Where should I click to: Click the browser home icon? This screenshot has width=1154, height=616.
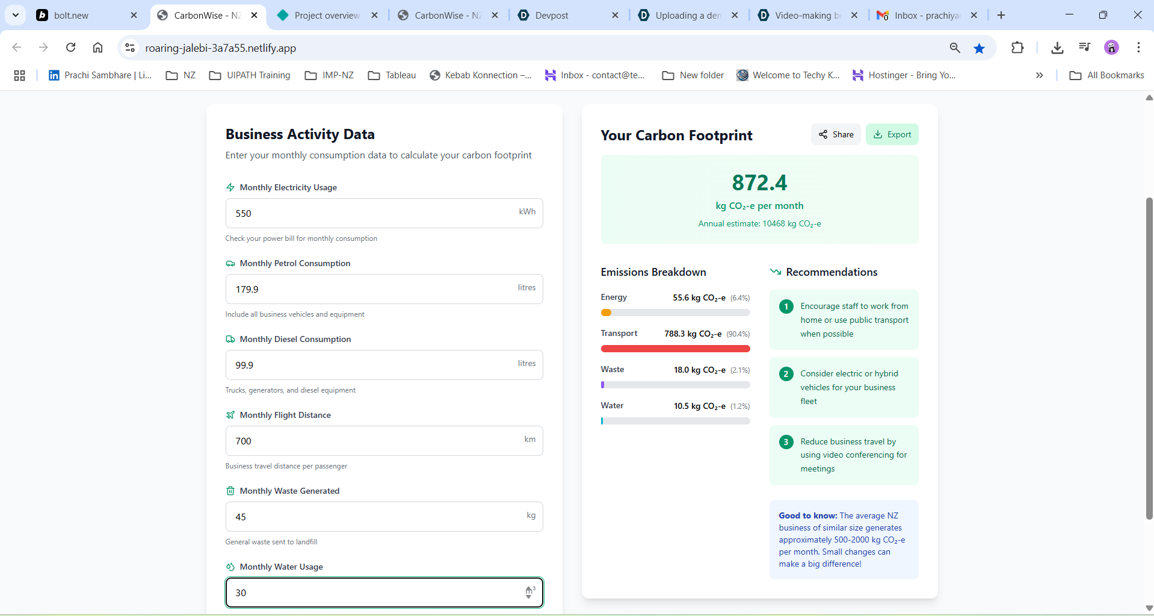[x=97, y=48]
